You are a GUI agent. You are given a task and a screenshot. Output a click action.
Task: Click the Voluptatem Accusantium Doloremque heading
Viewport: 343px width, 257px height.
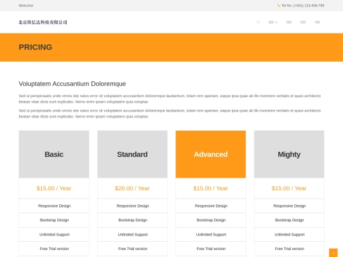point(72,84)
